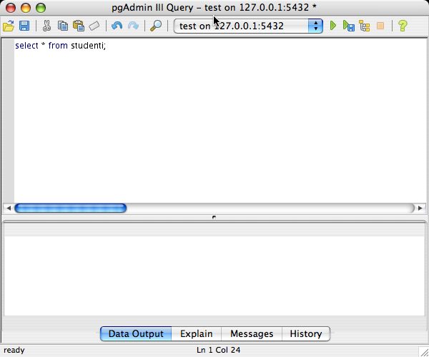Show the Messages tab
The image size is (429, 357).
coord(252,333)
